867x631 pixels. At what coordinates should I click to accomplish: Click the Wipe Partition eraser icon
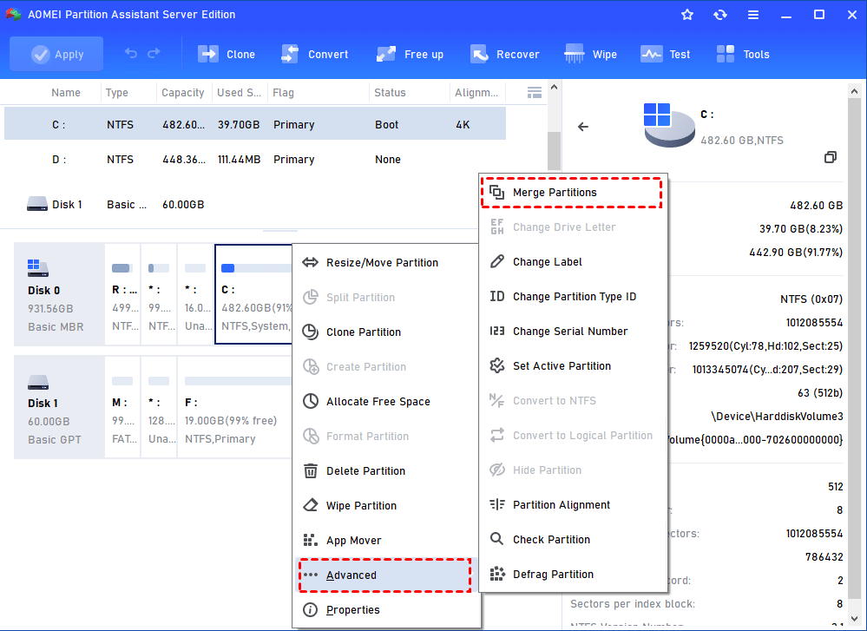pyautogui.click(x=311, y=505)
